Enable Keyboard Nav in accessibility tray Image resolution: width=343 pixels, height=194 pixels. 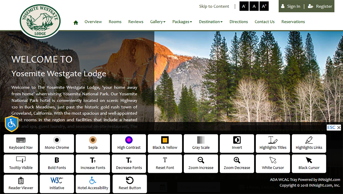pos(21,143)
